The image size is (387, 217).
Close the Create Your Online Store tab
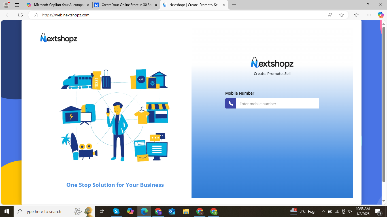pos(156,5)
